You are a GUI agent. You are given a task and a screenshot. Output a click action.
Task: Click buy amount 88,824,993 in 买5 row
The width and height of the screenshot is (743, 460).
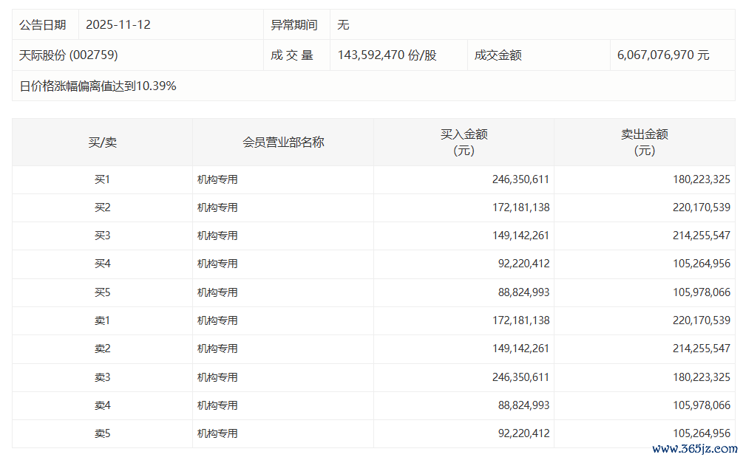click(x=523, y=292)
